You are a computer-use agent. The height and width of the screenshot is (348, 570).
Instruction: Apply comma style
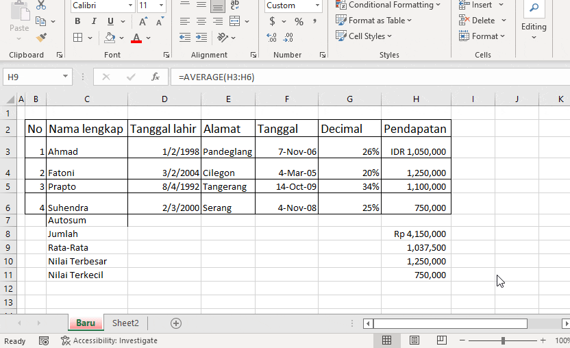314,21
